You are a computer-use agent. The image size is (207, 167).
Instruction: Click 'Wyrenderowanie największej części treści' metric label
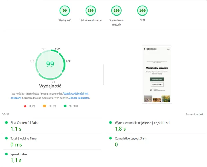pyautogui.click(x=142, y=123)
